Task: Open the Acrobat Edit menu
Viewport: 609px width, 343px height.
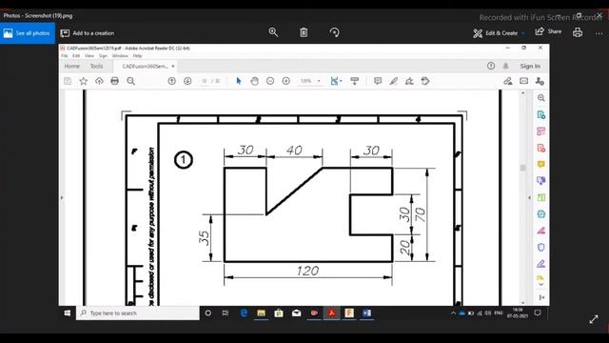Action: [x=76, y=56]
